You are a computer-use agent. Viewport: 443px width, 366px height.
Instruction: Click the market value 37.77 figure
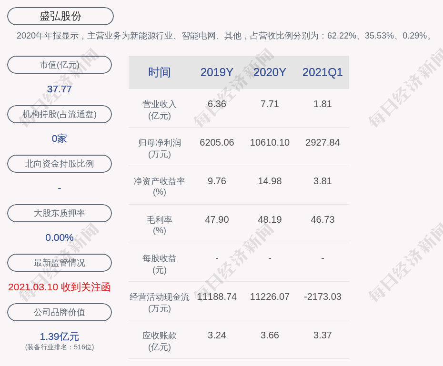point(60,89)
